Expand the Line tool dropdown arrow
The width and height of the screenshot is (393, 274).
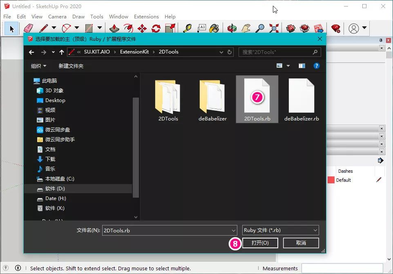(x=54, y=27)
